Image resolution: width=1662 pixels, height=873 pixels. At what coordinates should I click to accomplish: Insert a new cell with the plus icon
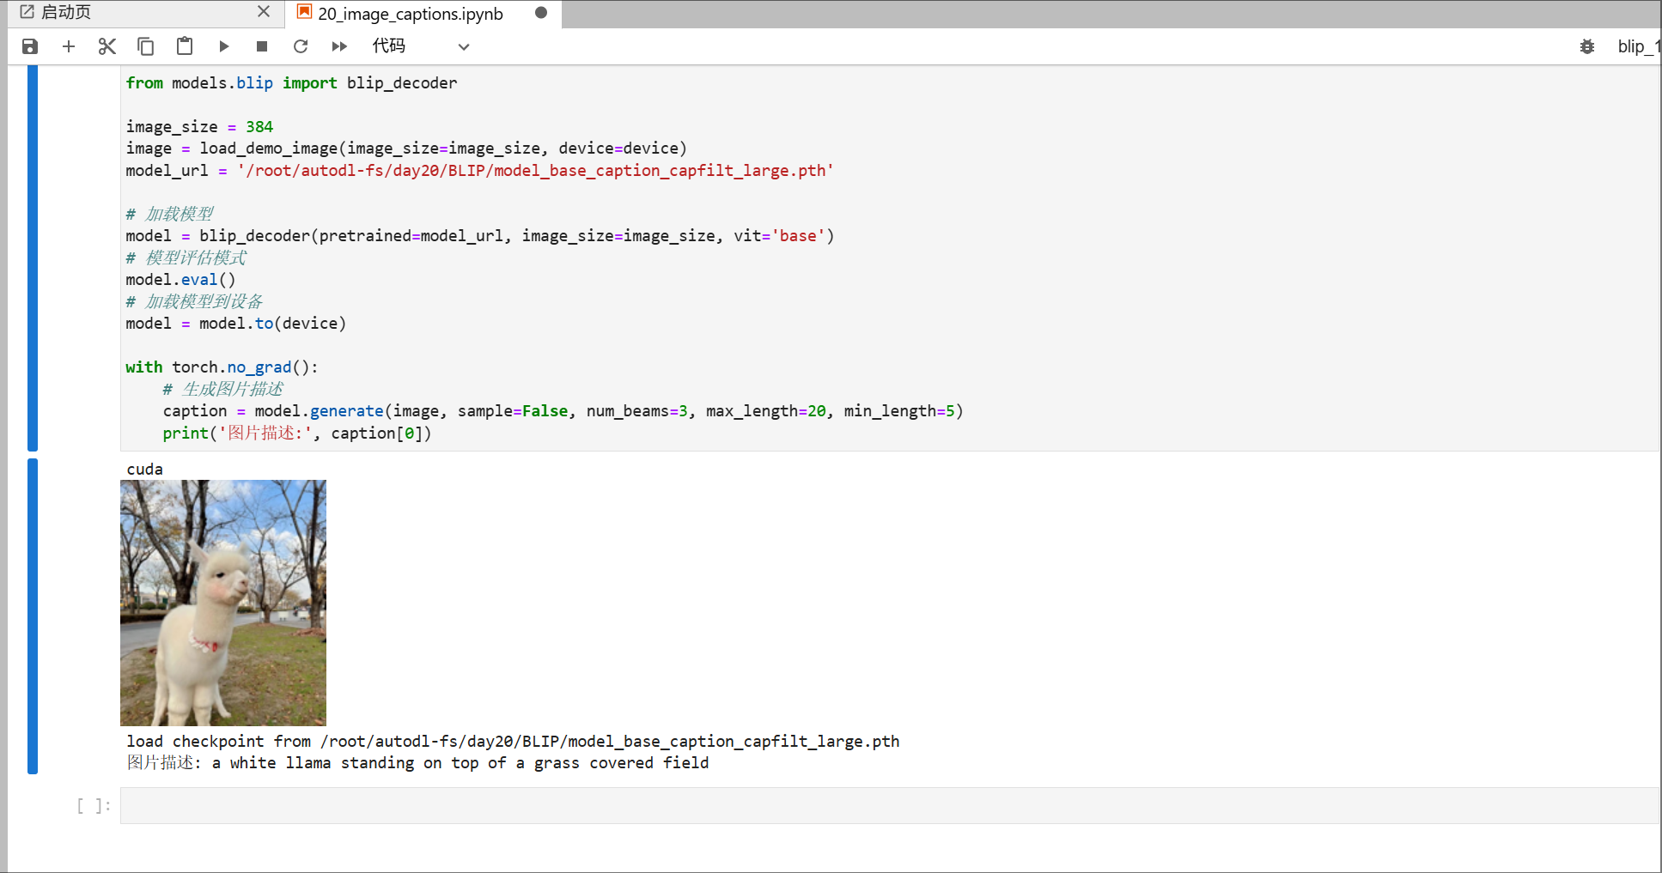[x=69, y=46]
